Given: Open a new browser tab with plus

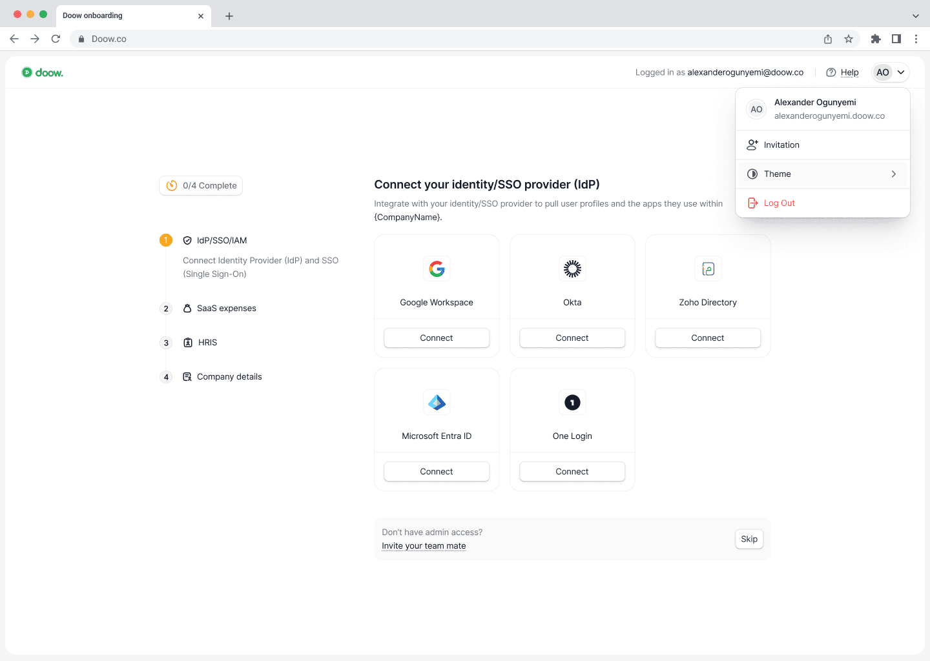Looking at the screenshot, I should 229,16.
